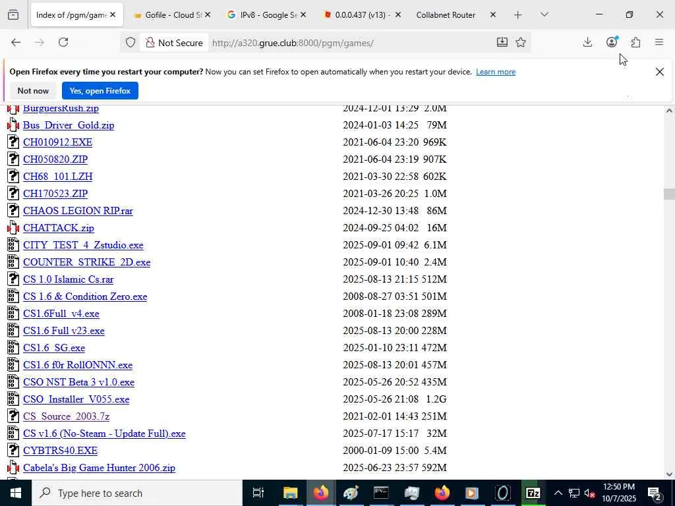This screenshot has width=675, height=506.
Task: Click the save-page icon in the address bar
Action: 502,42
